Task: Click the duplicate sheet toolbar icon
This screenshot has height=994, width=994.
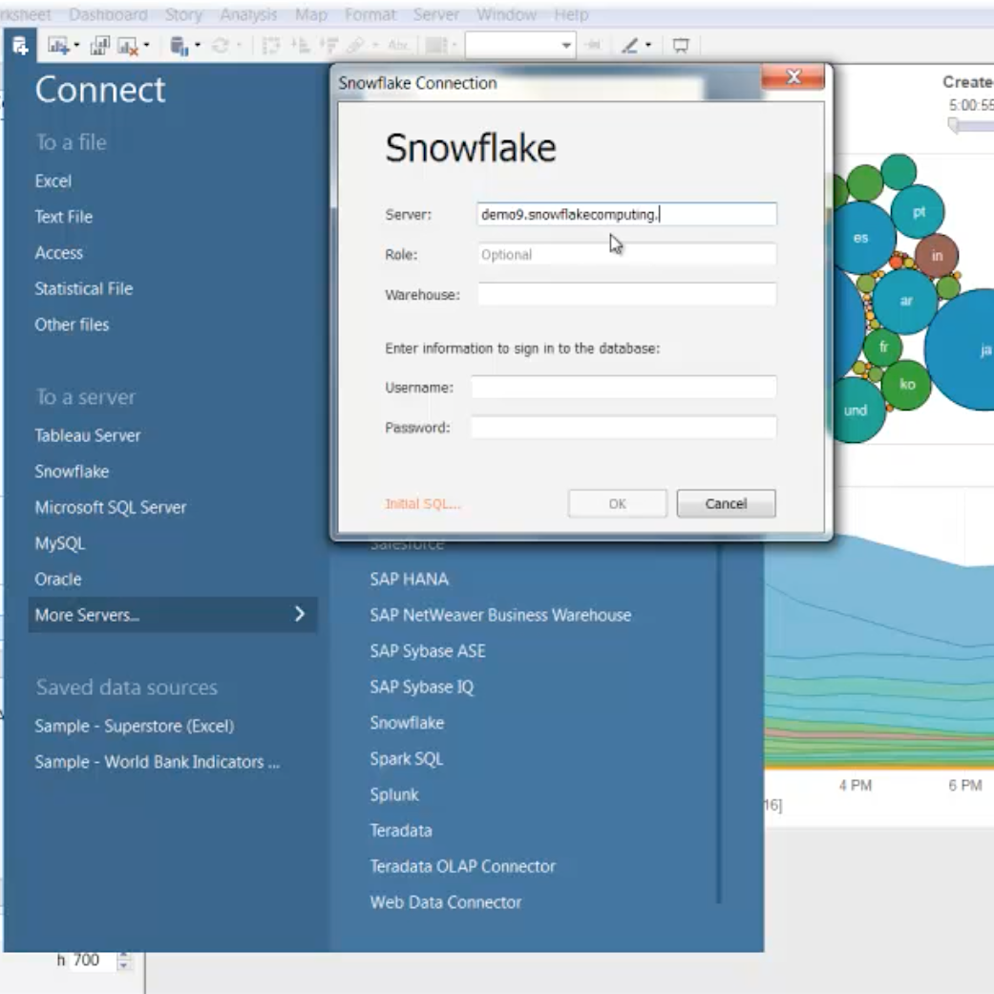Action: (x=99, y=45)
